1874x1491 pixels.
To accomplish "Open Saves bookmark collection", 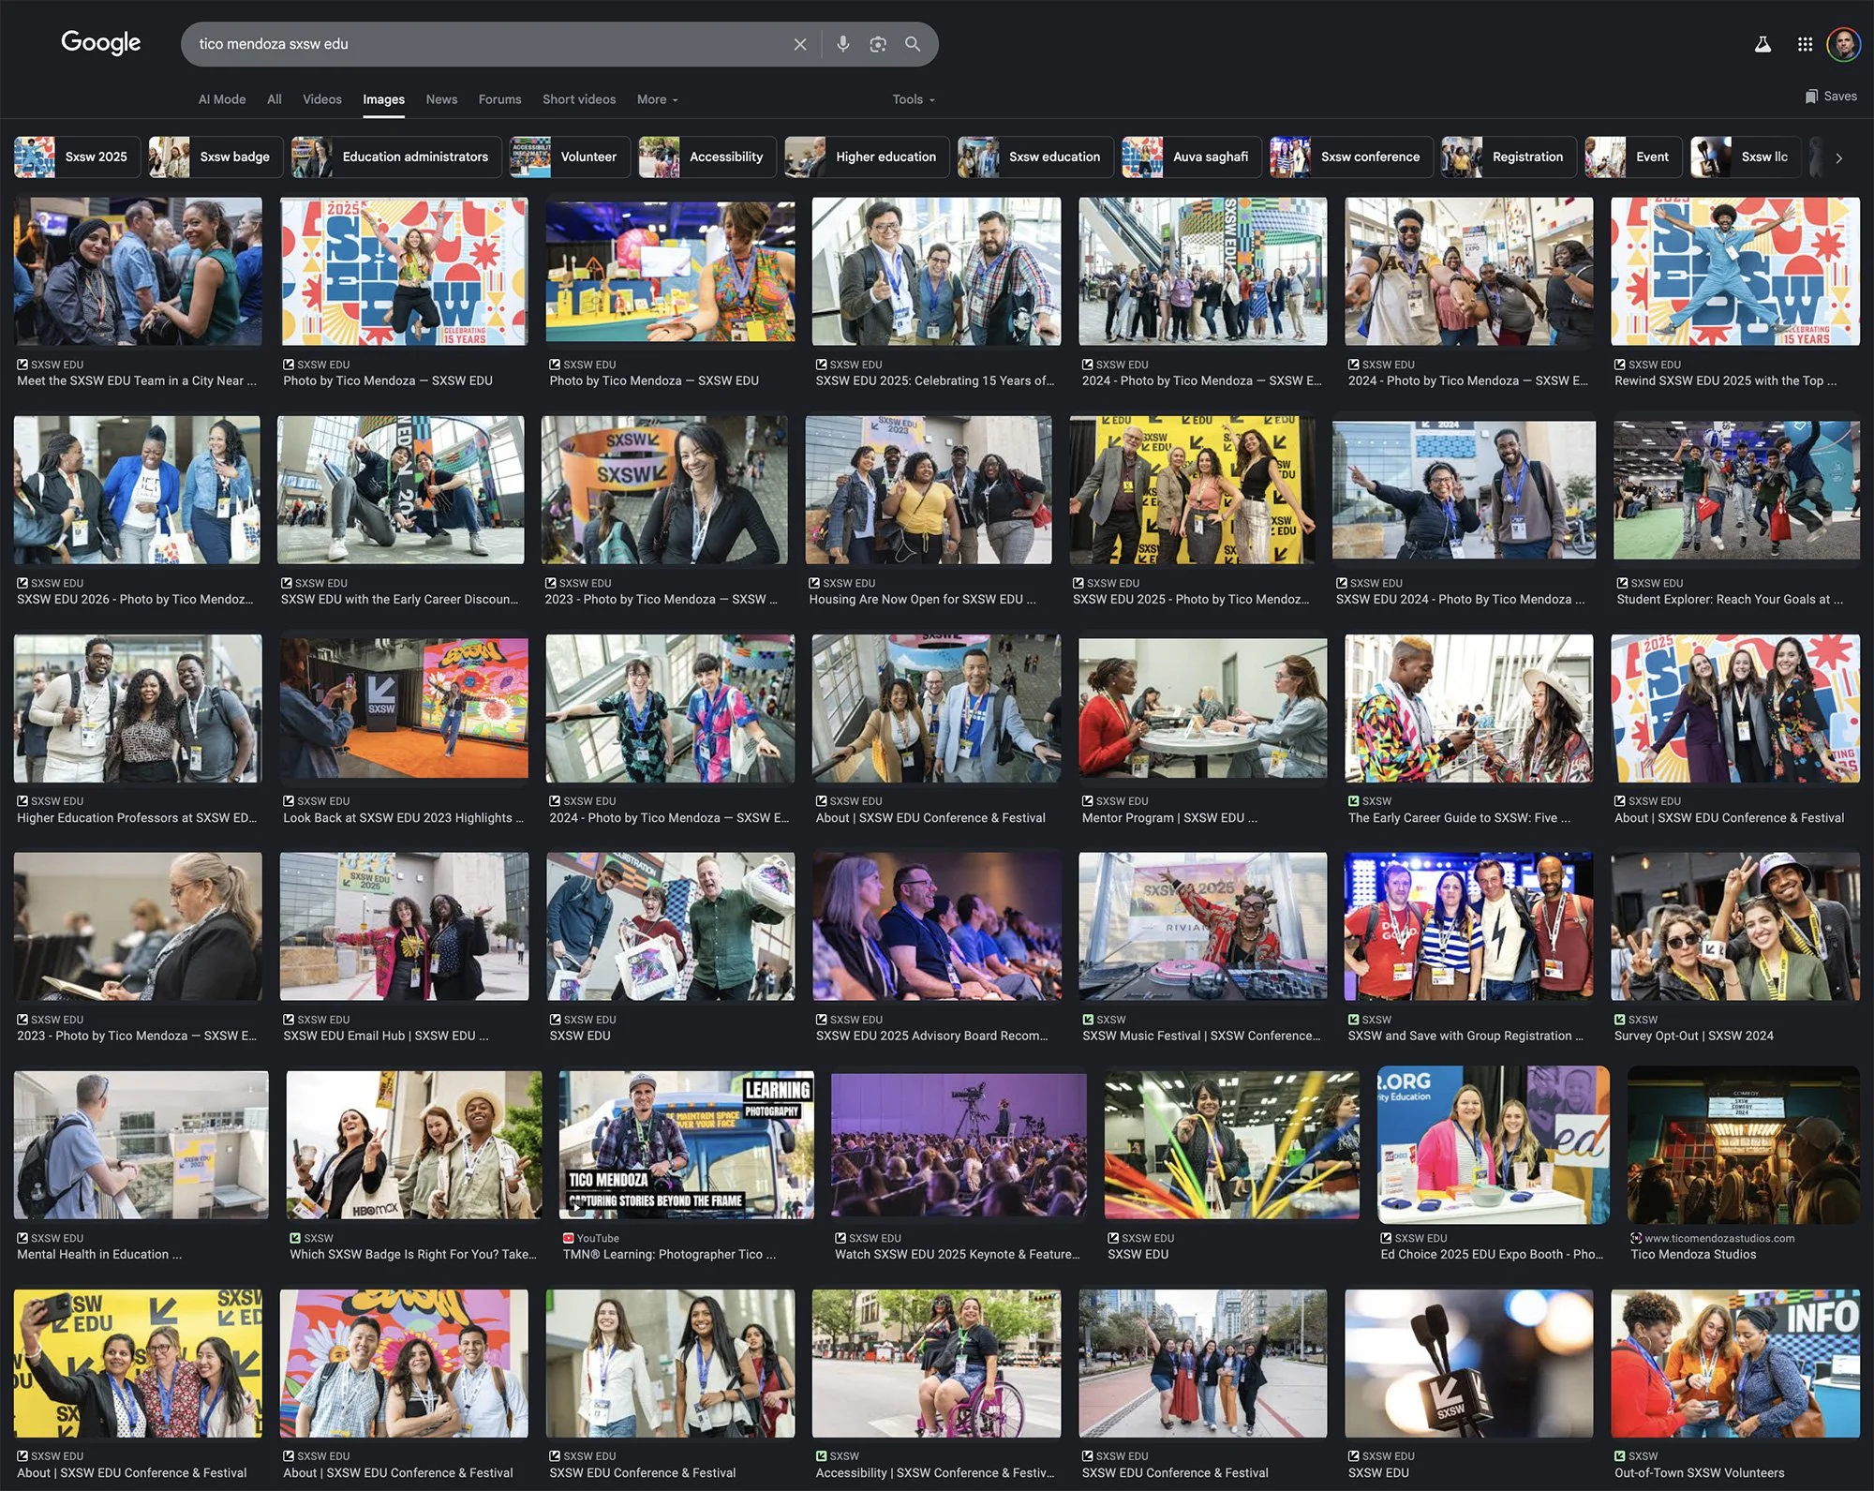I will 1831,97.
